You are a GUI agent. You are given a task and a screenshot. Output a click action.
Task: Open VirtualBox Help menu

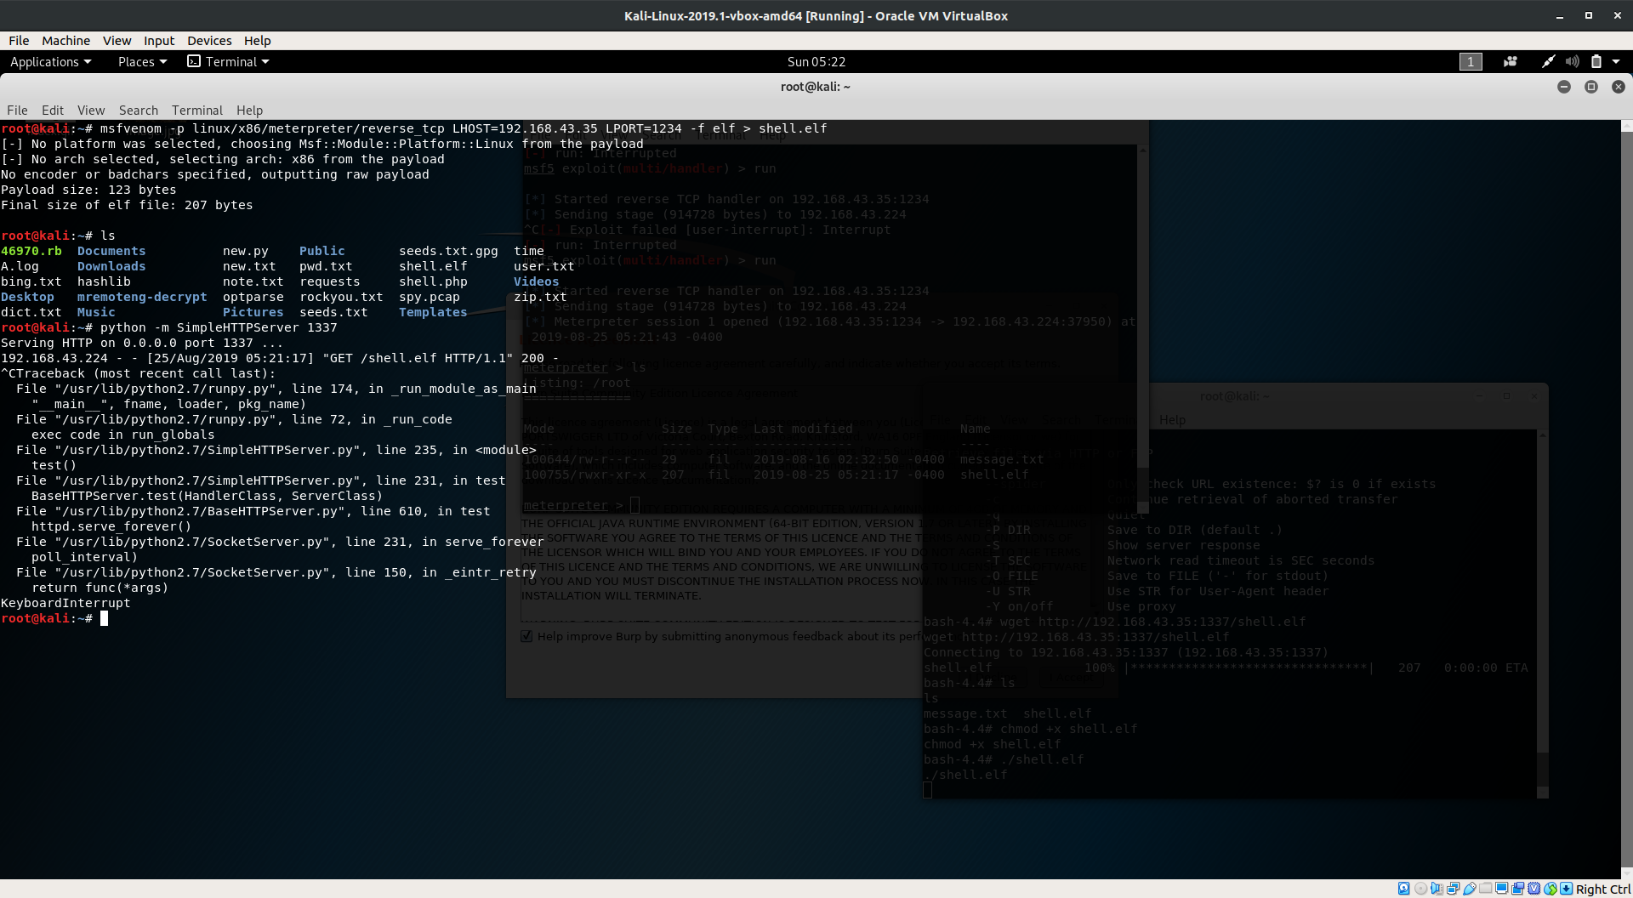(x=257, y=40)
